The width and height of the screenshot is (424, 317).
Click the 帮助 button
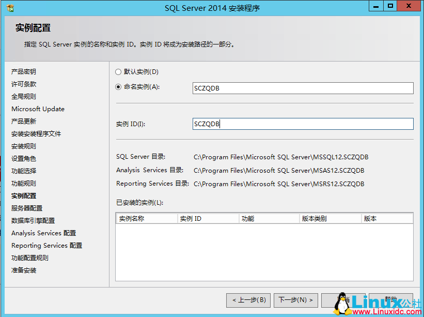pyautogui.click(x=391, y=300)
